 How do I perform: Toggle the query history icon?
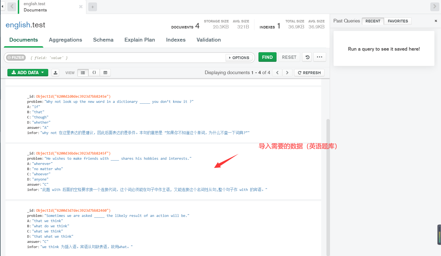[x=308, y=57]
